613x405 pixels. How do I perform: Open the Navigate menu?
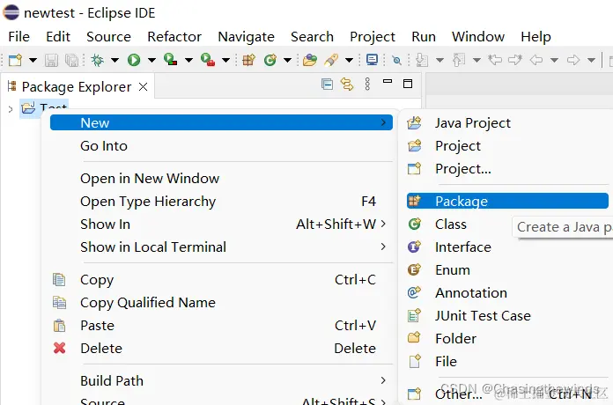(247, 37)
